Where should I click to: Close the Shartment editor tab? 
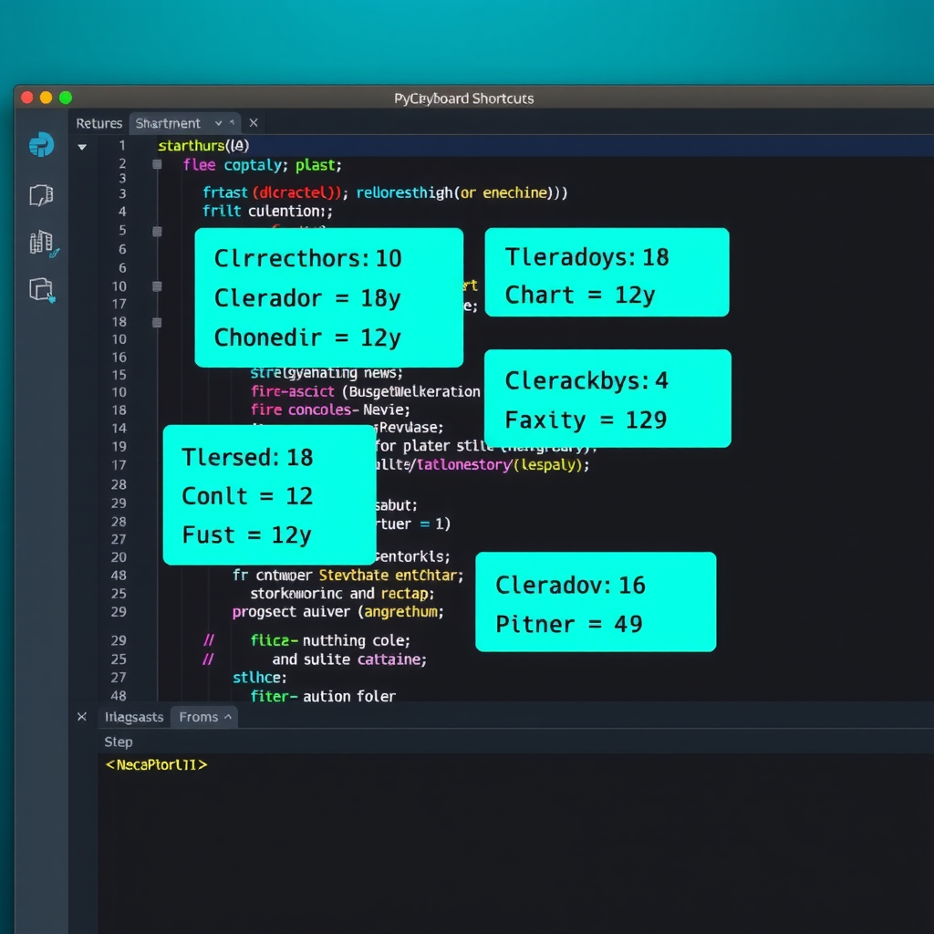pyautogui.click(x=254, y=123)
